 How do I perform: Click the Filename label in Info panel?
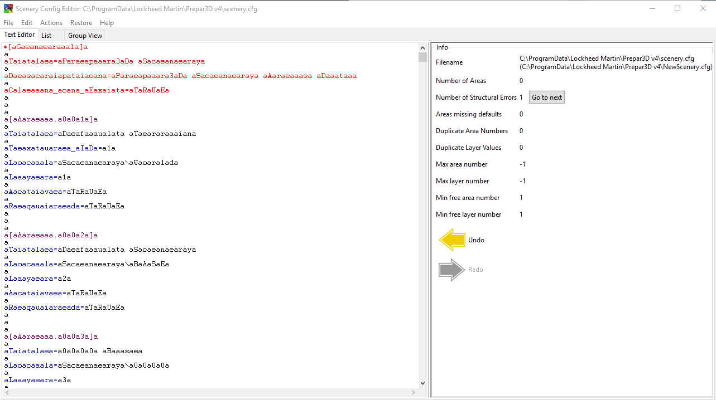click(x=449, y=62)
